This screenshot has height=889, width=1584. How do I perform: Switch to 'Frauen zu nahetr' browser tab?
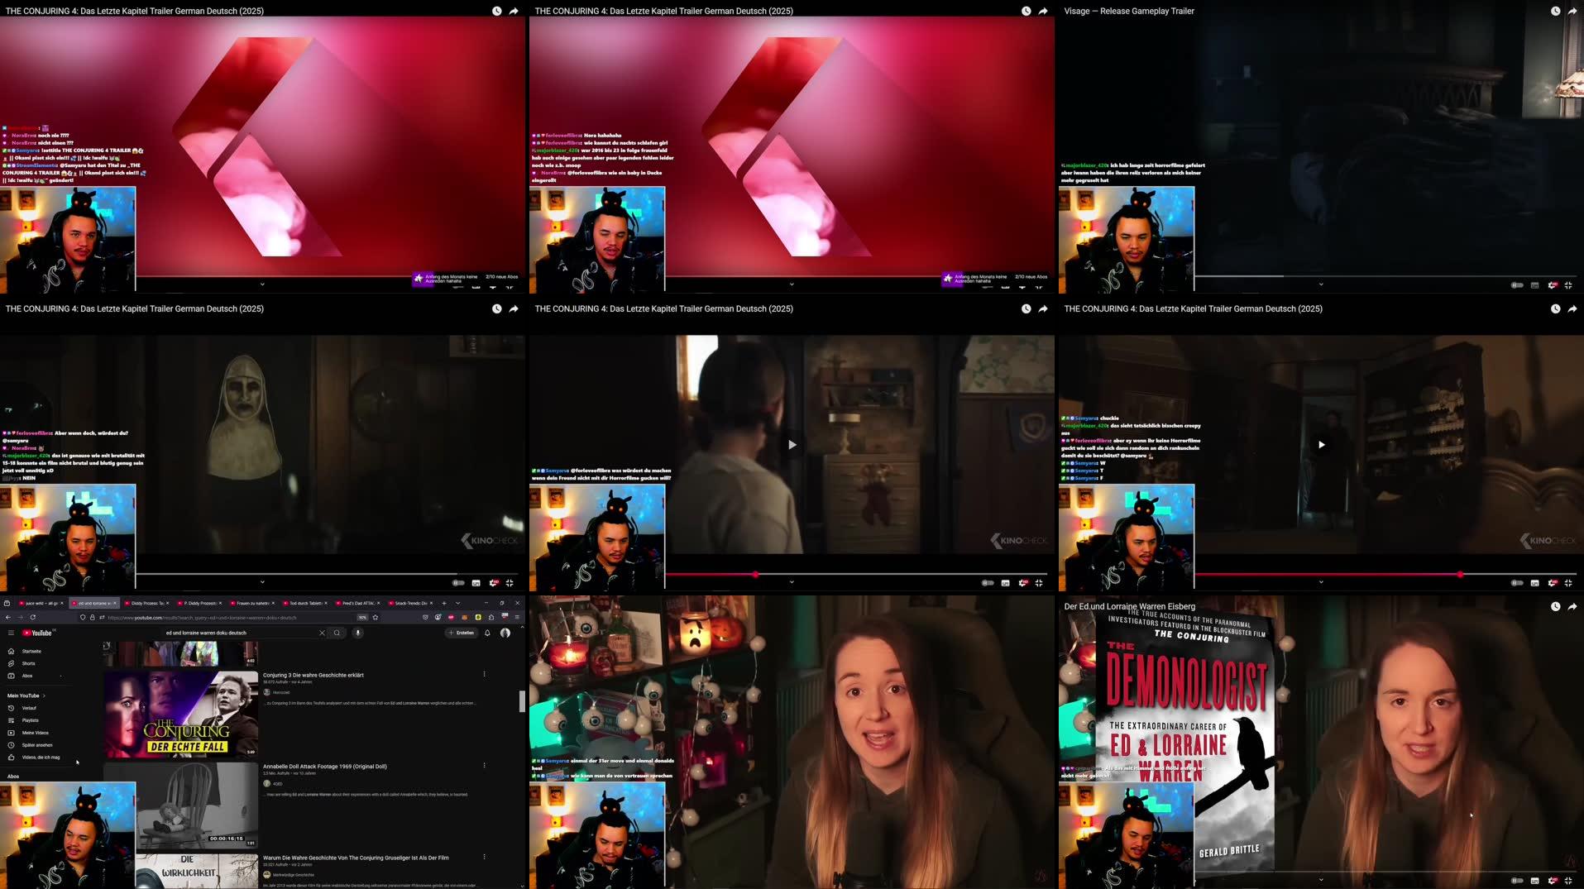click(251, 603)
